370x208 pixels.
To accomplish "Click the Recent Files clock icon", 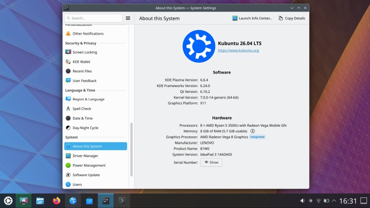I will click(x=68, y=71).
